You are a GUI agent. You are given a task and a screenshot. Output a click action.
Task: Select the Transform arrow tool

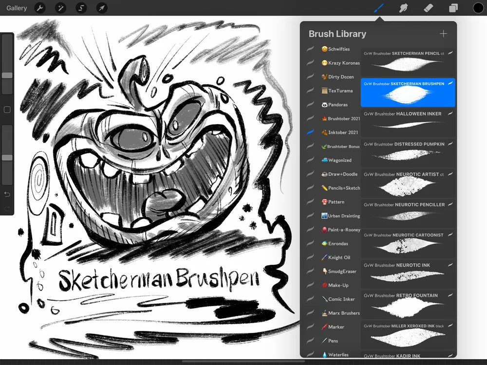(102, 8)
